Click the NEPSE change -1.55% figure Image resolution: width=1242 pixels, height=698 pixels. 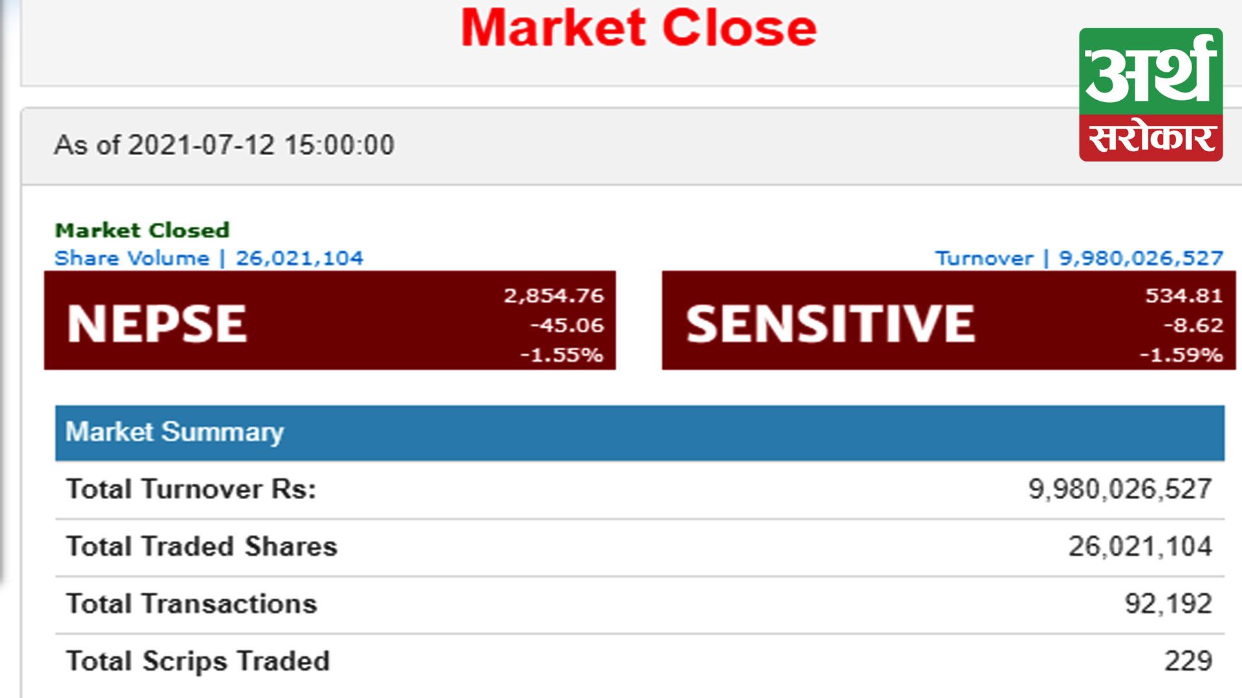click(561, 355)
